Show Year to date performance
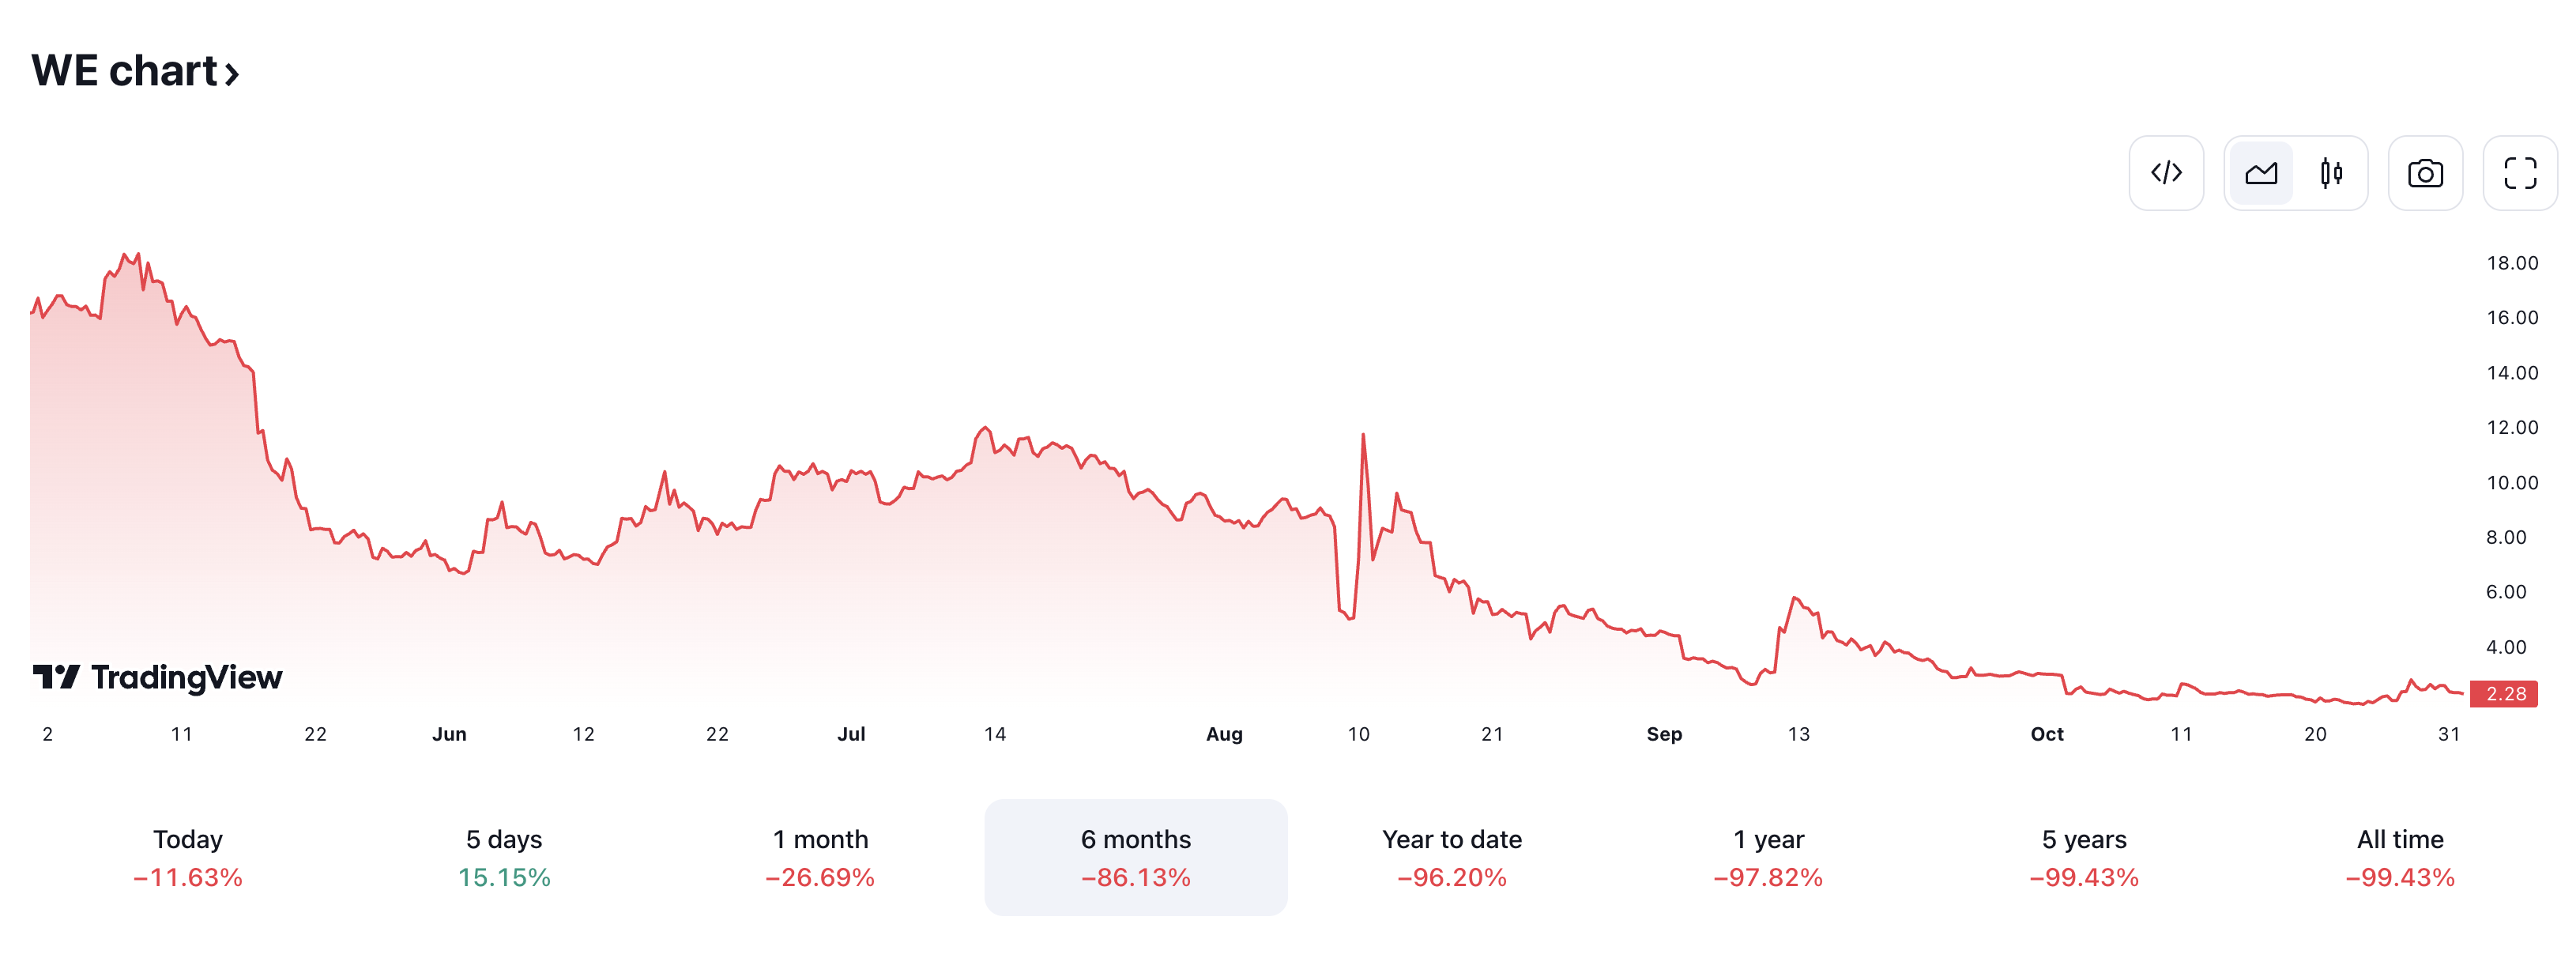The width and height of the screenshot is (2576, 977). pos(1452,857)
